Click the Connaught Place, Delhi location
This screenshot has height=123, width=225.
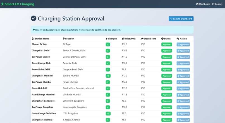74,57
